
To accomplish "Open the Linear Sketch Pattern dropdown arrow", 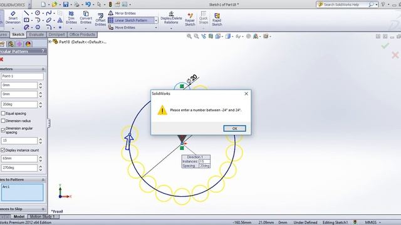I will [156, 20].
